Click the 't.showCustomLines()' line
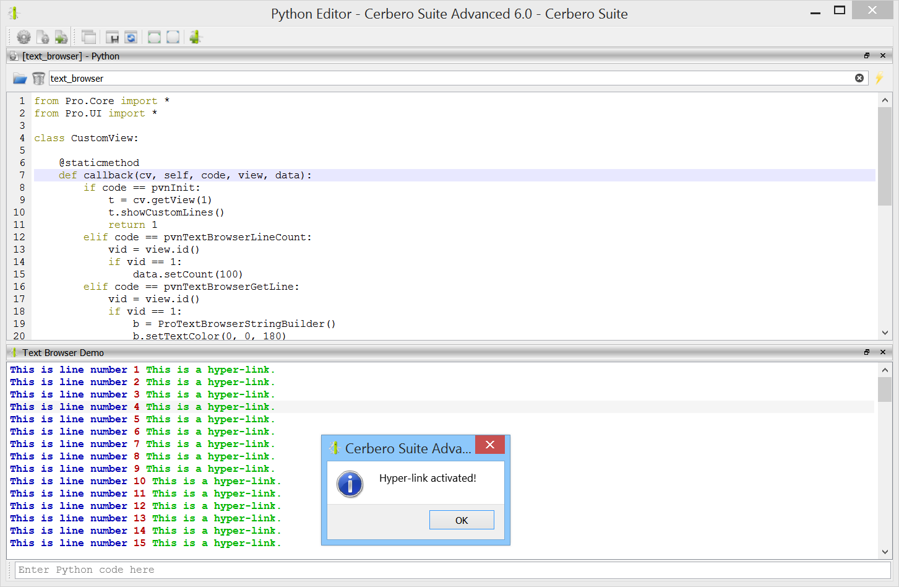The width and height of the screenshot is (899, 587). coord(166,212)
